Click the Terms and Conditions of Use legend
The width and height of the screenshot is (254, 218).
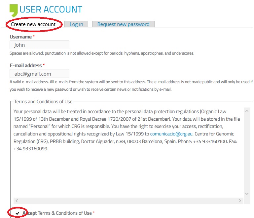[x=43, y=102]
